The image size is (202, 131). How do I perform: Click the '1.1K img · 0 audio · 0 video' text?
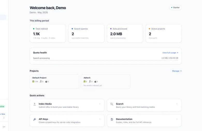coord(44,38)
